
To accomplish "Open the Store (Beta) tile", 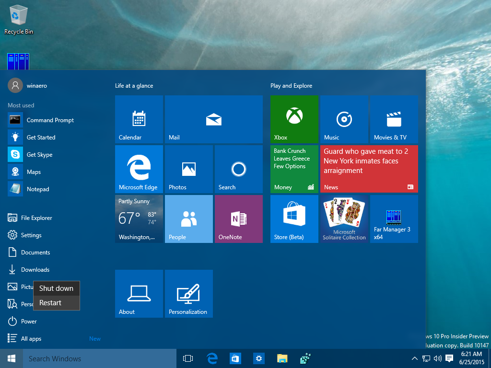I will [x=294, y=218].
